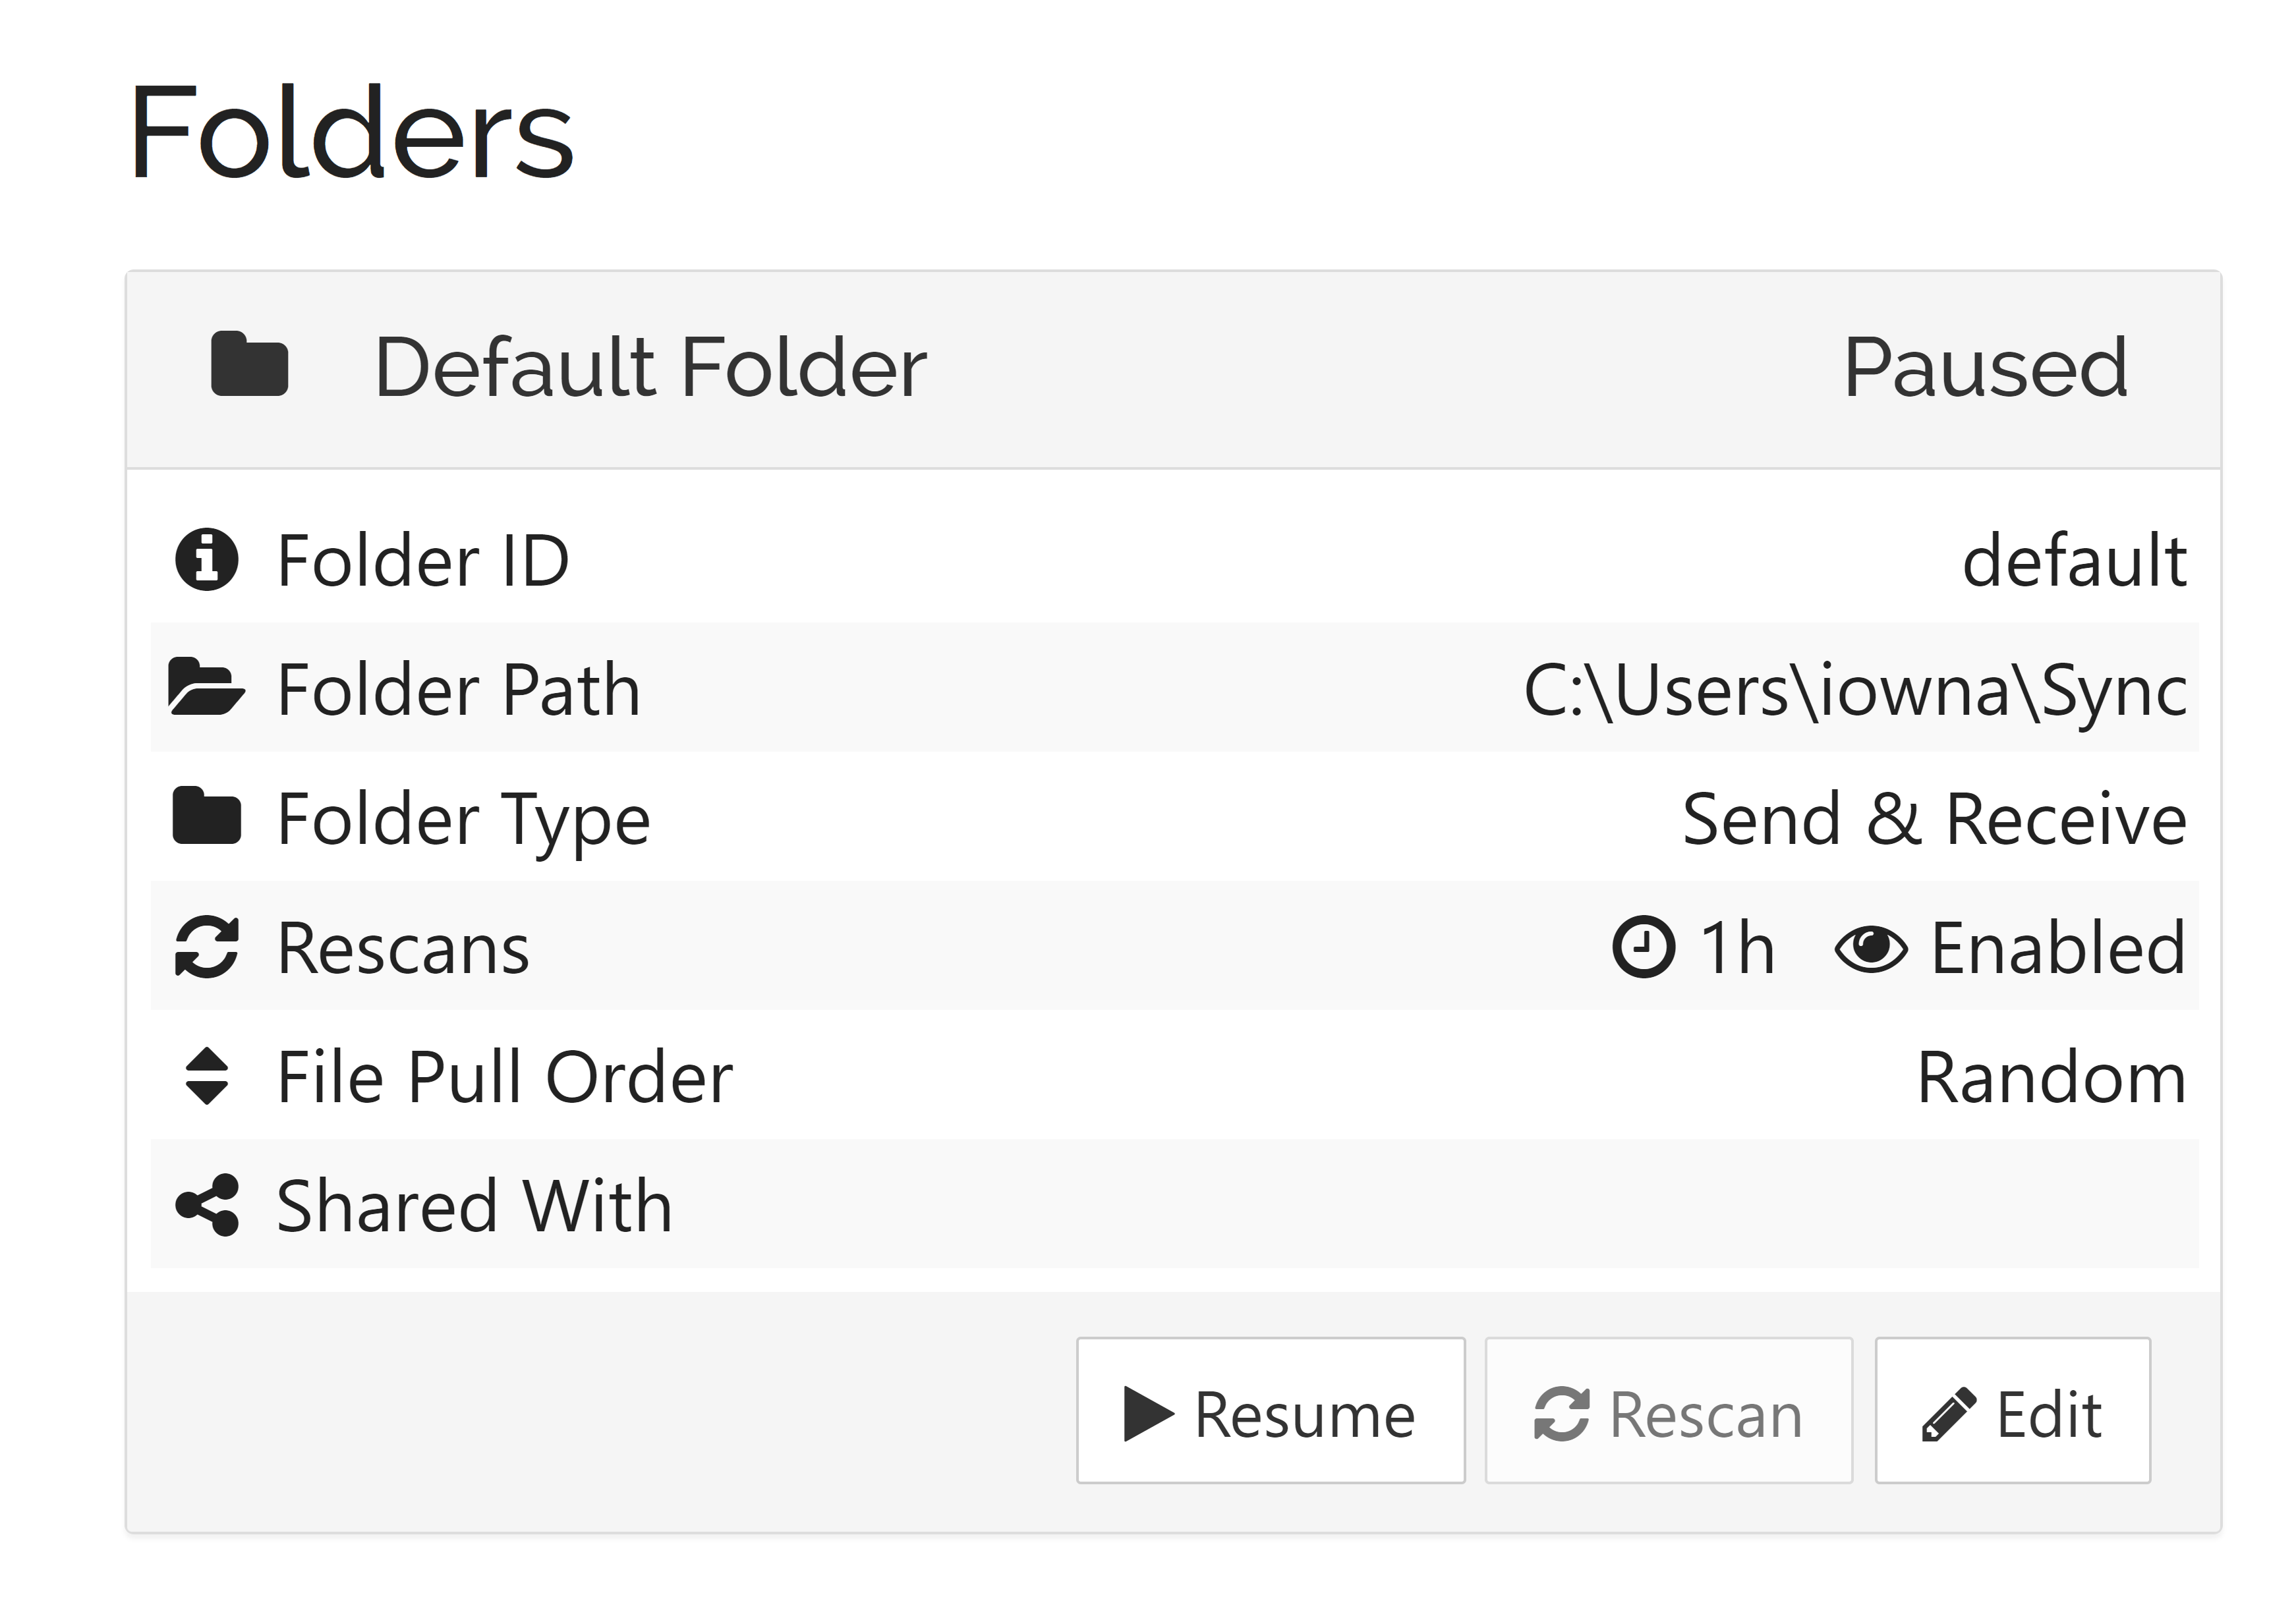Click the Paused status label
The width and height of the screenshot is (2296, 1618).
[x=1985, y=368]
